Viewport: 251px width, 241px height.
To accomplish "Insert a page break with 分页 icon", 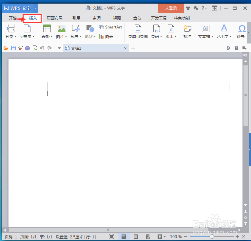I will click(x=11, y=28).
